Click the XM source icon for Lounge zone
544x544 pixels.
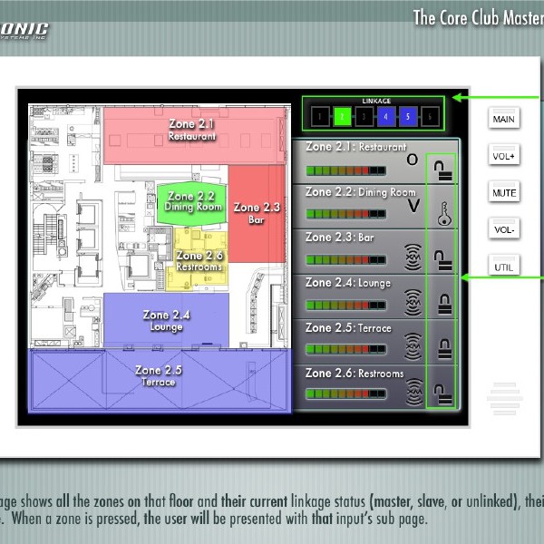coord(413,301)
